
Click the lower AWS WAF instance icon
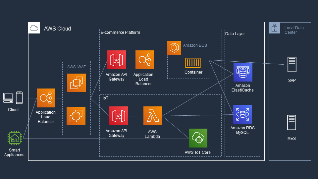click(x=76, y=116)
